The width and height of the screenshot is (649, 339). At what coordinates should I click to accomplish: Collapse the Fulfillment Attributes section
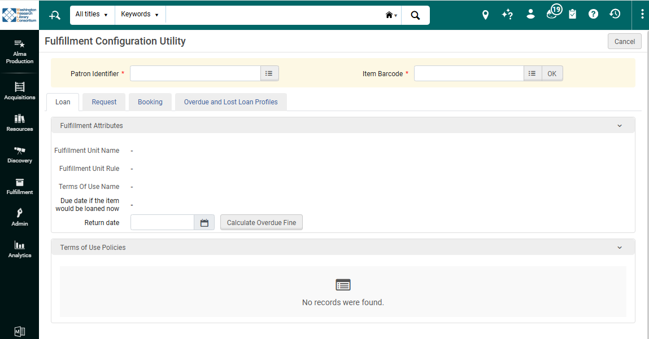tap(620, 126)
